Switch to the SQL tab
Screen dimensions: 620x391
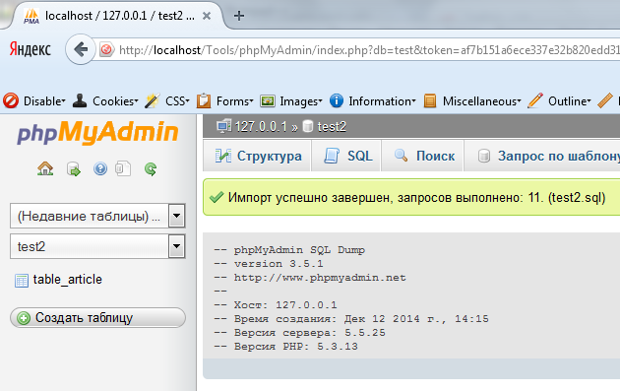tap(346, 156)
